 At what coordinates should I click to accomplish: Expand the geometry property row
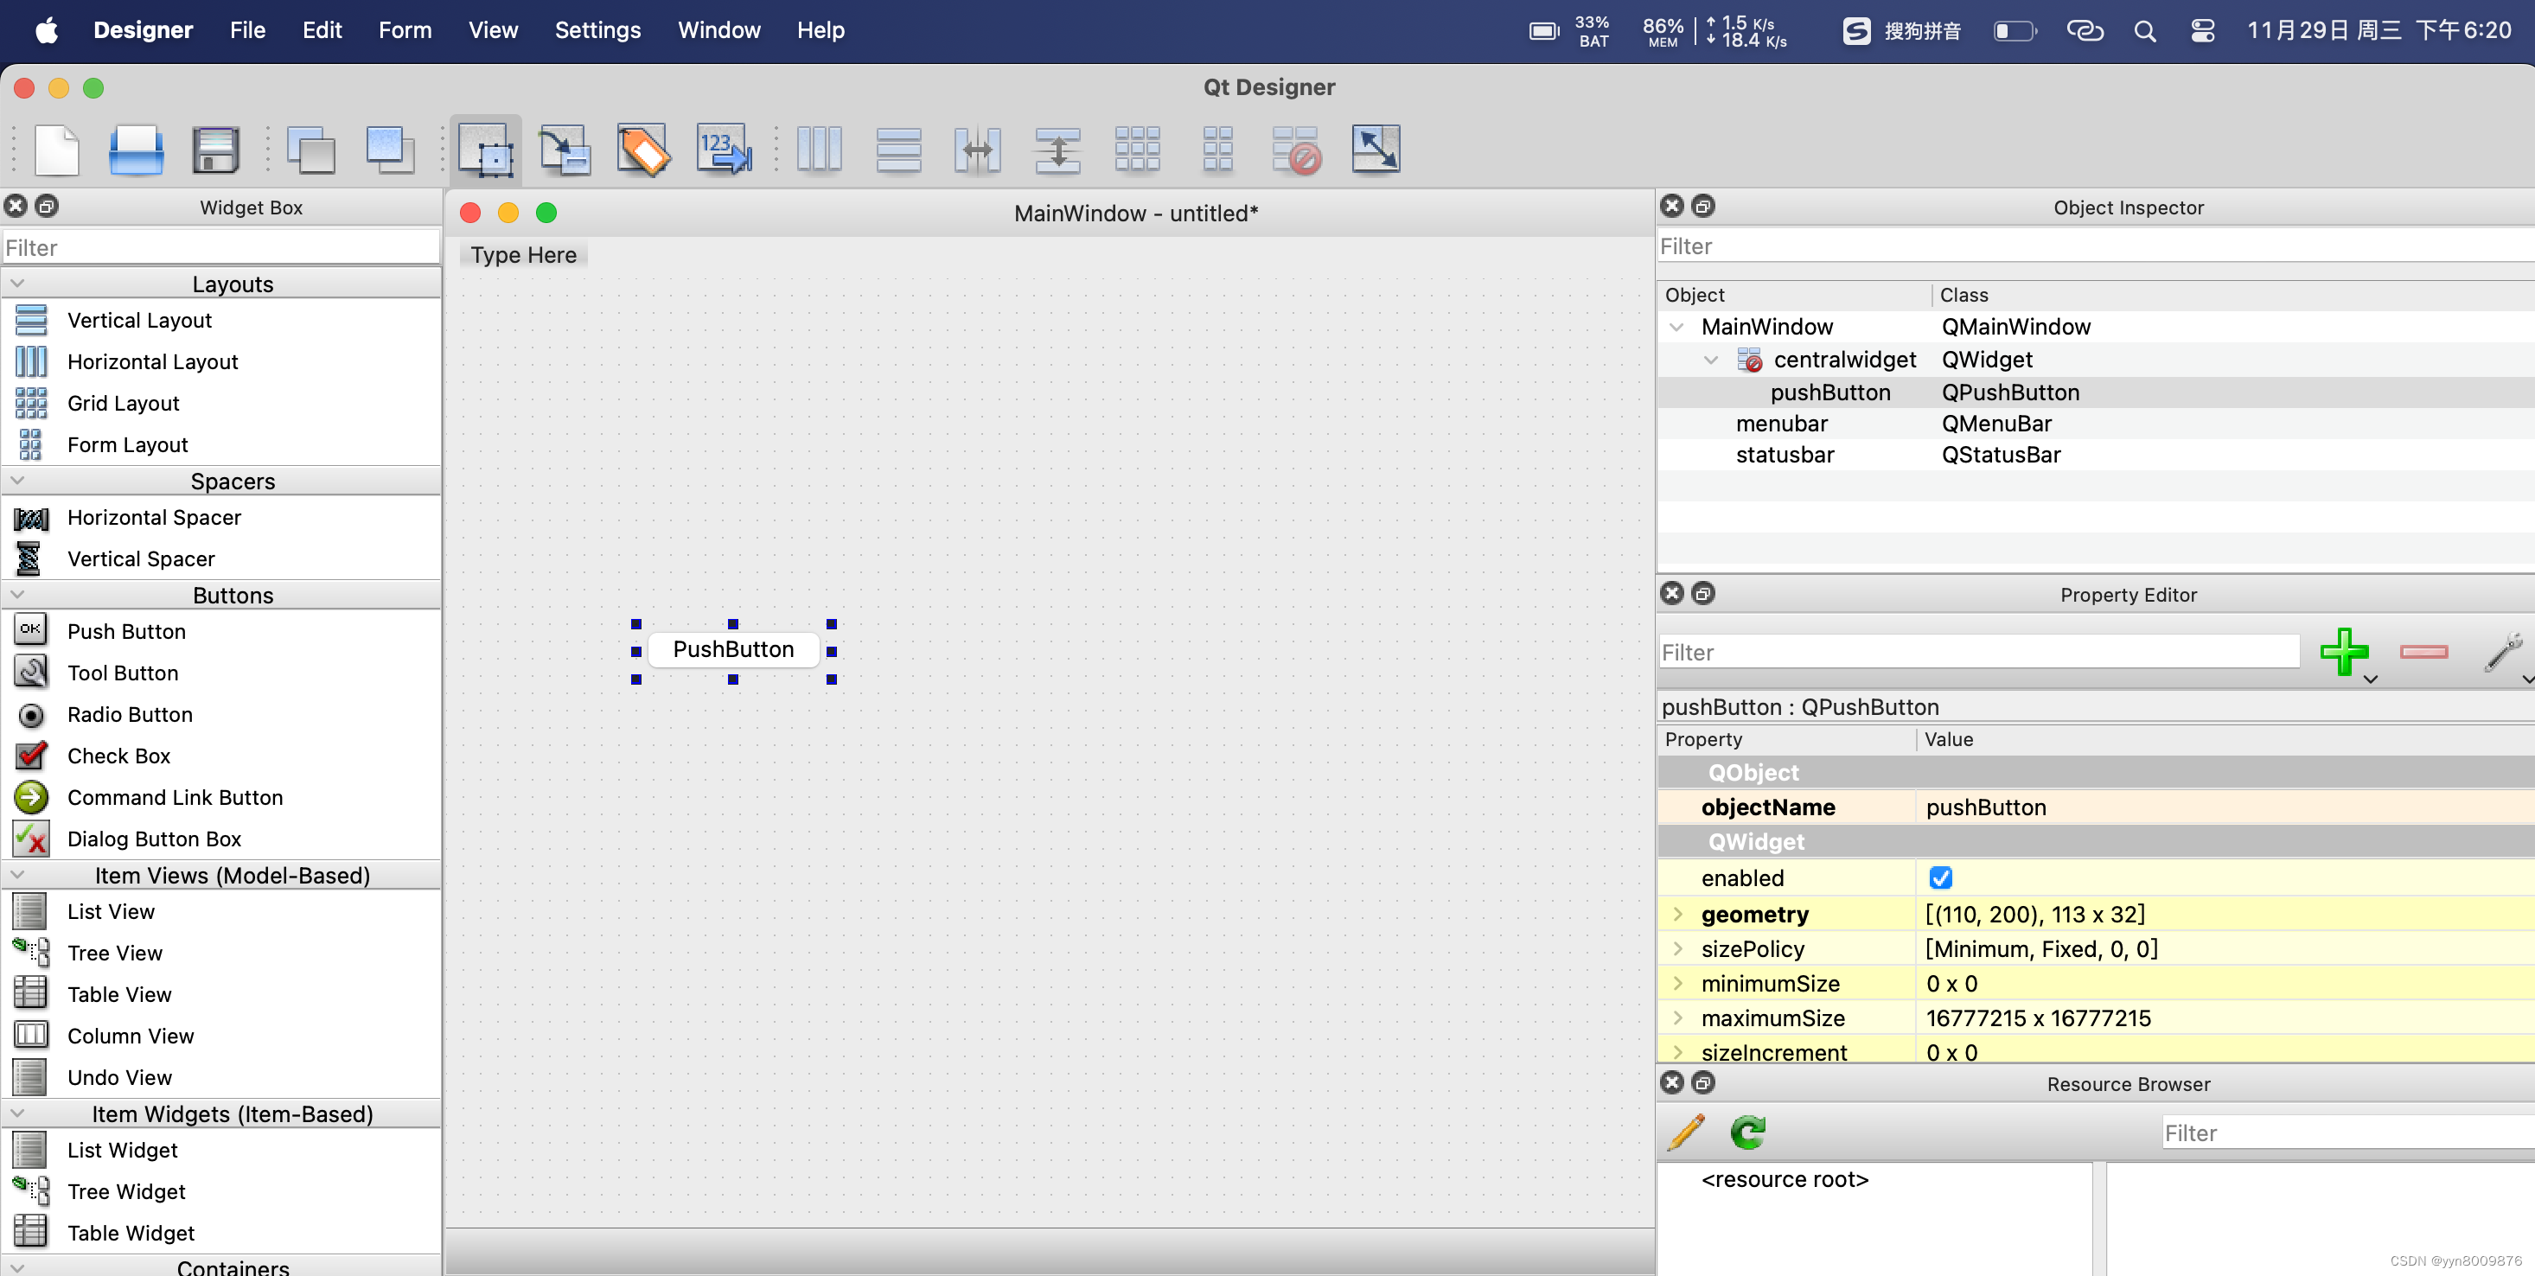(x=1678, y=914)
